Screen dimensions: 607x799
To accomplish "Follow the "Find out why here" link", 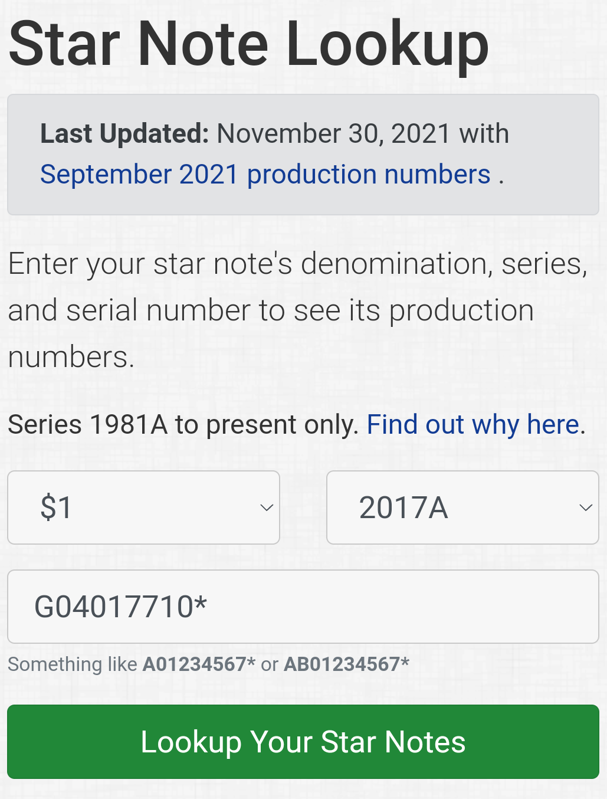I will click(x=474, y=424).
